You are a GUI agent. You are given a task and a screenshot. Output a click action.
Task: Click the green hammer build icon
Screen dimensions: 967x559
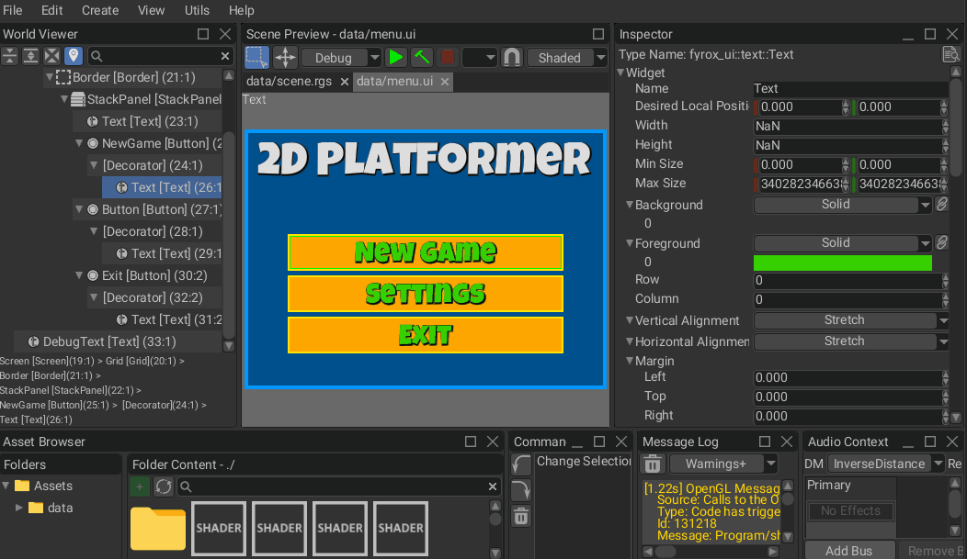pyautogui.click(x=422, y=57)
